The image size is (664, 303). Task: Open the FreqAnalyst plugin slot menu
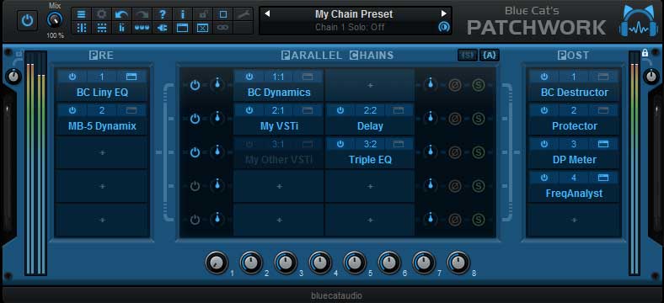574,194
